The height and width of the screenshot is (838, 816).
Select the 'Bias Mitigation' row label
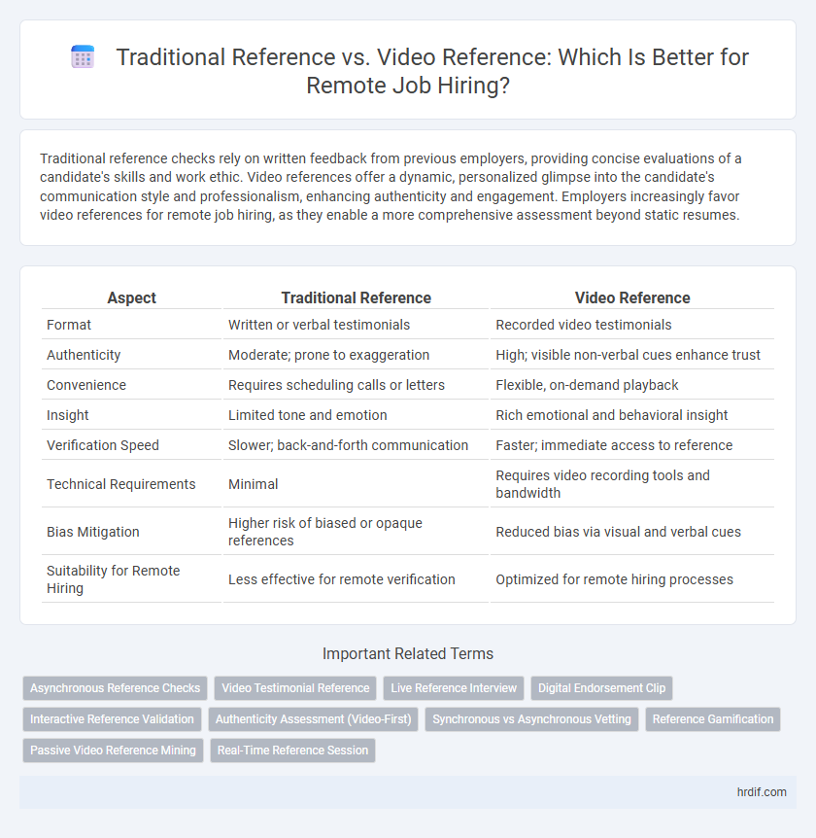pyautogui.click(x=92, y=532)
